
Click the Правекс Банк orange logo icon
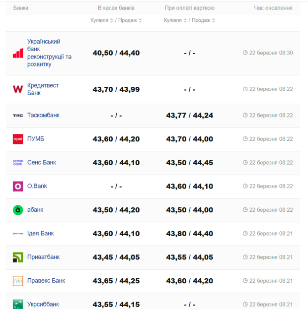(x=18, y=281)
